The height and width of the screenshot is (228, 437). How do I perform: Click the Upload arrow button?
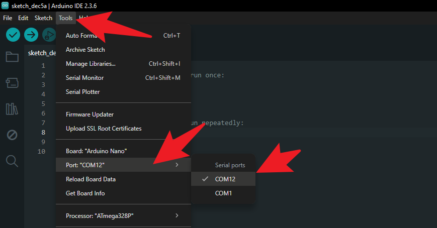31,35
